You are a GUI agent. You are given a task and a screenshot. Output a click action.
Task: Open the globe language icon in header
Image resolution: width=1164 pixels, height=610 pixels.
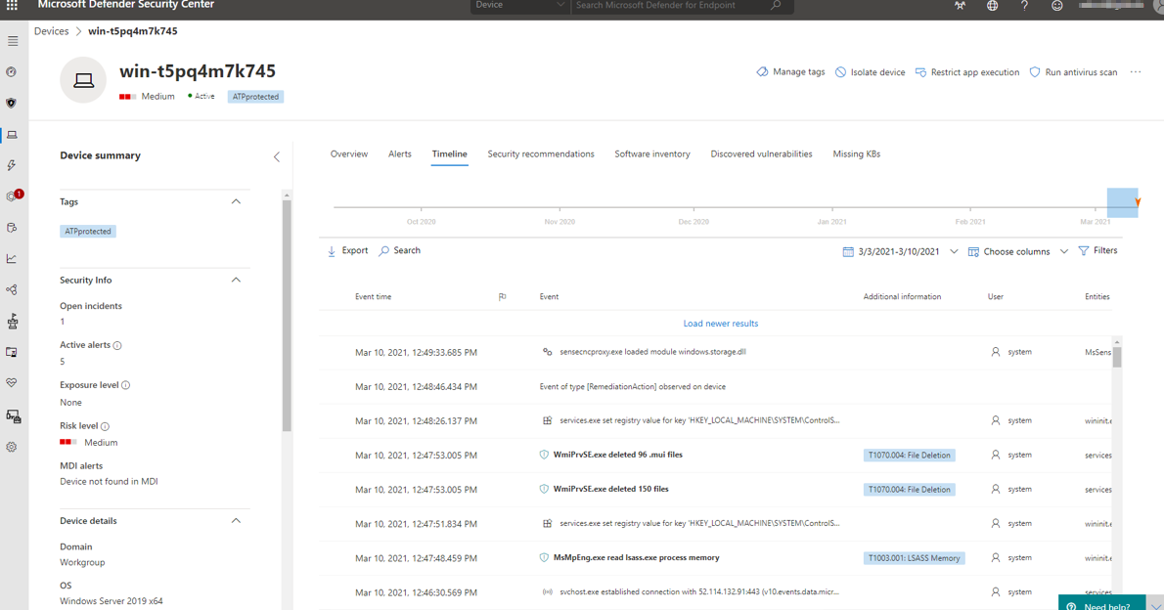(992, 5)
